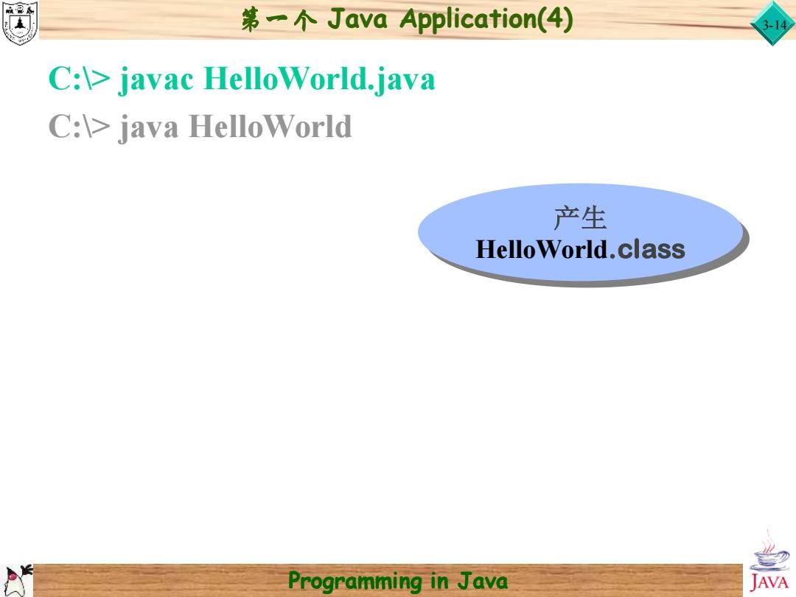The width and height of the screenshot is (796, 597).
Task: Select the "C:\> java HelloWorld" line
Action: tap(200, 127)
